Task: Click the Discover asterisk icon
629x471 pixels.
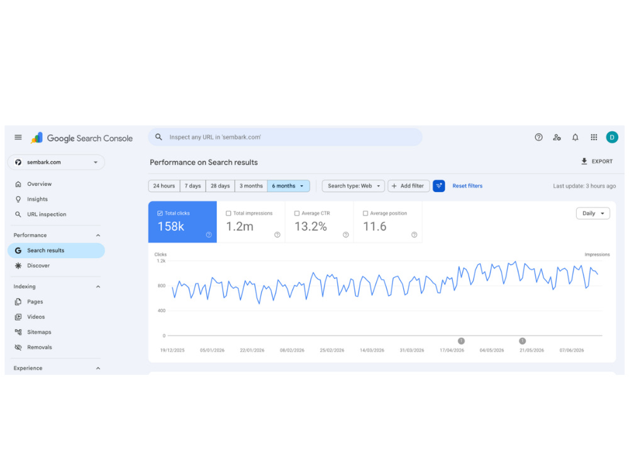Action: (x=18, y=266)
